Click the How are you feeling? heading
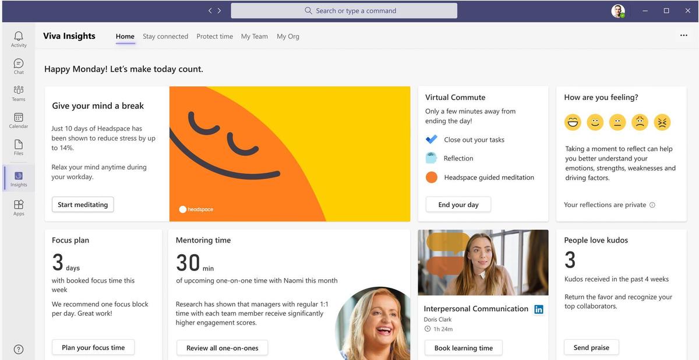The image size is (699, 360). point(601,97)
